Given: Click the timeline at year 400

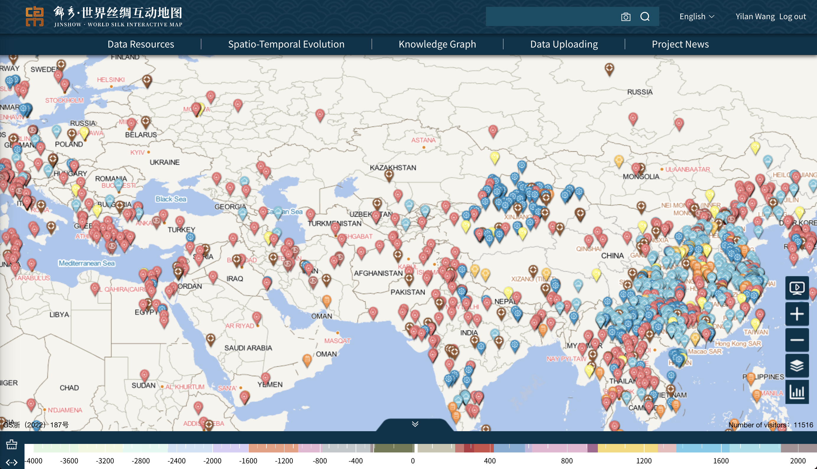Looking at the screenshot, I should point(490,448).
